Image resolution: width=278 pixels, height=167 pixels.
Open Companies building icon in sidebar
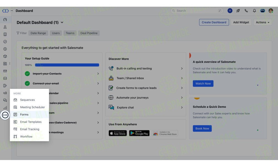(5, 34)
